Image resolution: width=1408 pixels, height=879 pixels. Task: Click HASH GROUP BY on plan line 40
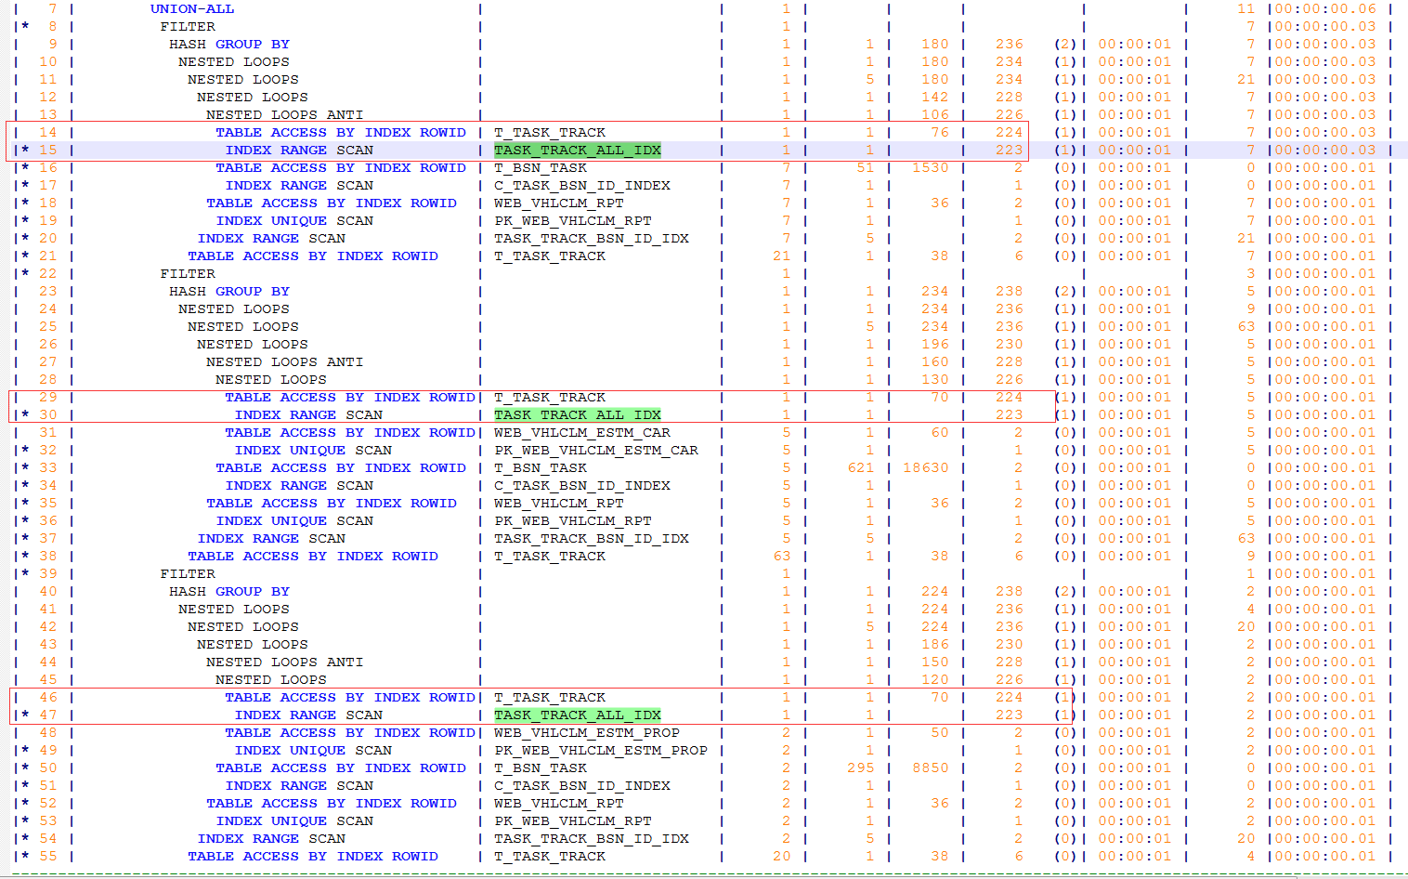(x=229, y=592)
